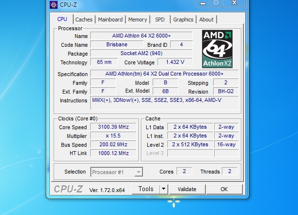The height and width of the screenshot is (215, 298).
Task: Click the Ext. Family value F
Action: click(103, 91)
